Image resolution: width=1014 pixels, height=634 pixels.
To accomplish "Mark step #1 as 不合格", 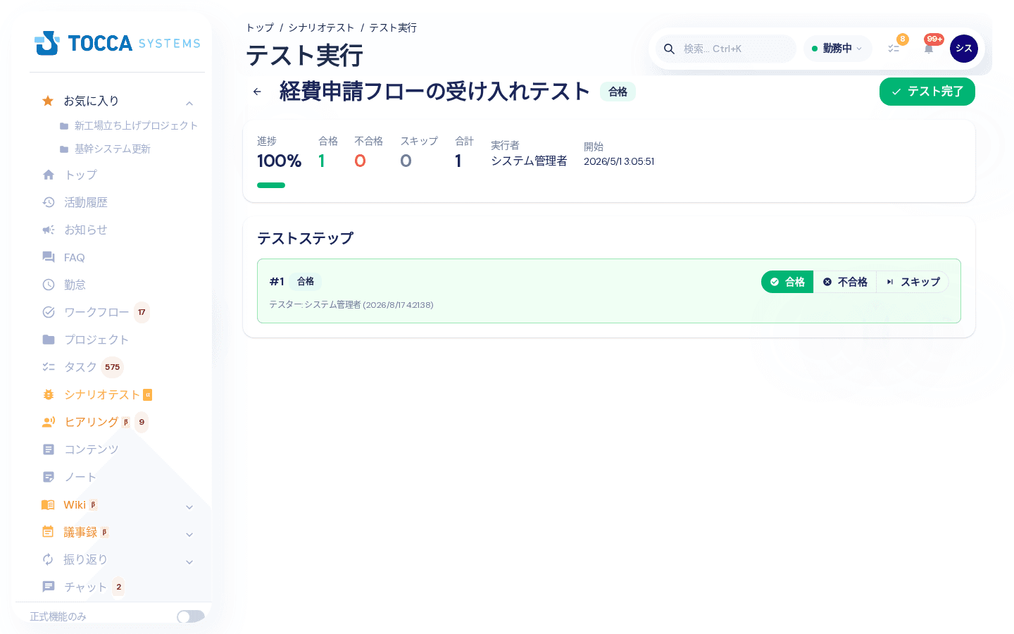I will pos(845,282).
